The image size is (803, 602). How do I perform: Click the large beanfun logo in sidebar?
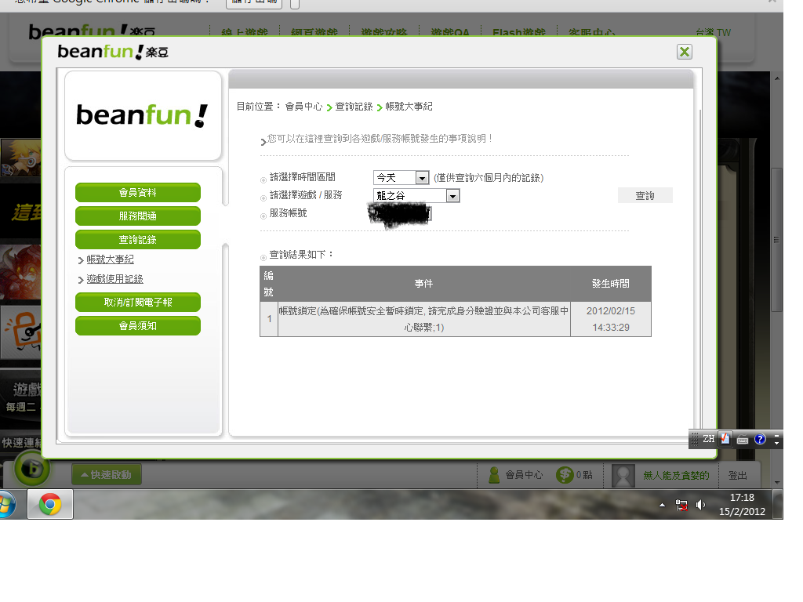[x=143, y=115]
